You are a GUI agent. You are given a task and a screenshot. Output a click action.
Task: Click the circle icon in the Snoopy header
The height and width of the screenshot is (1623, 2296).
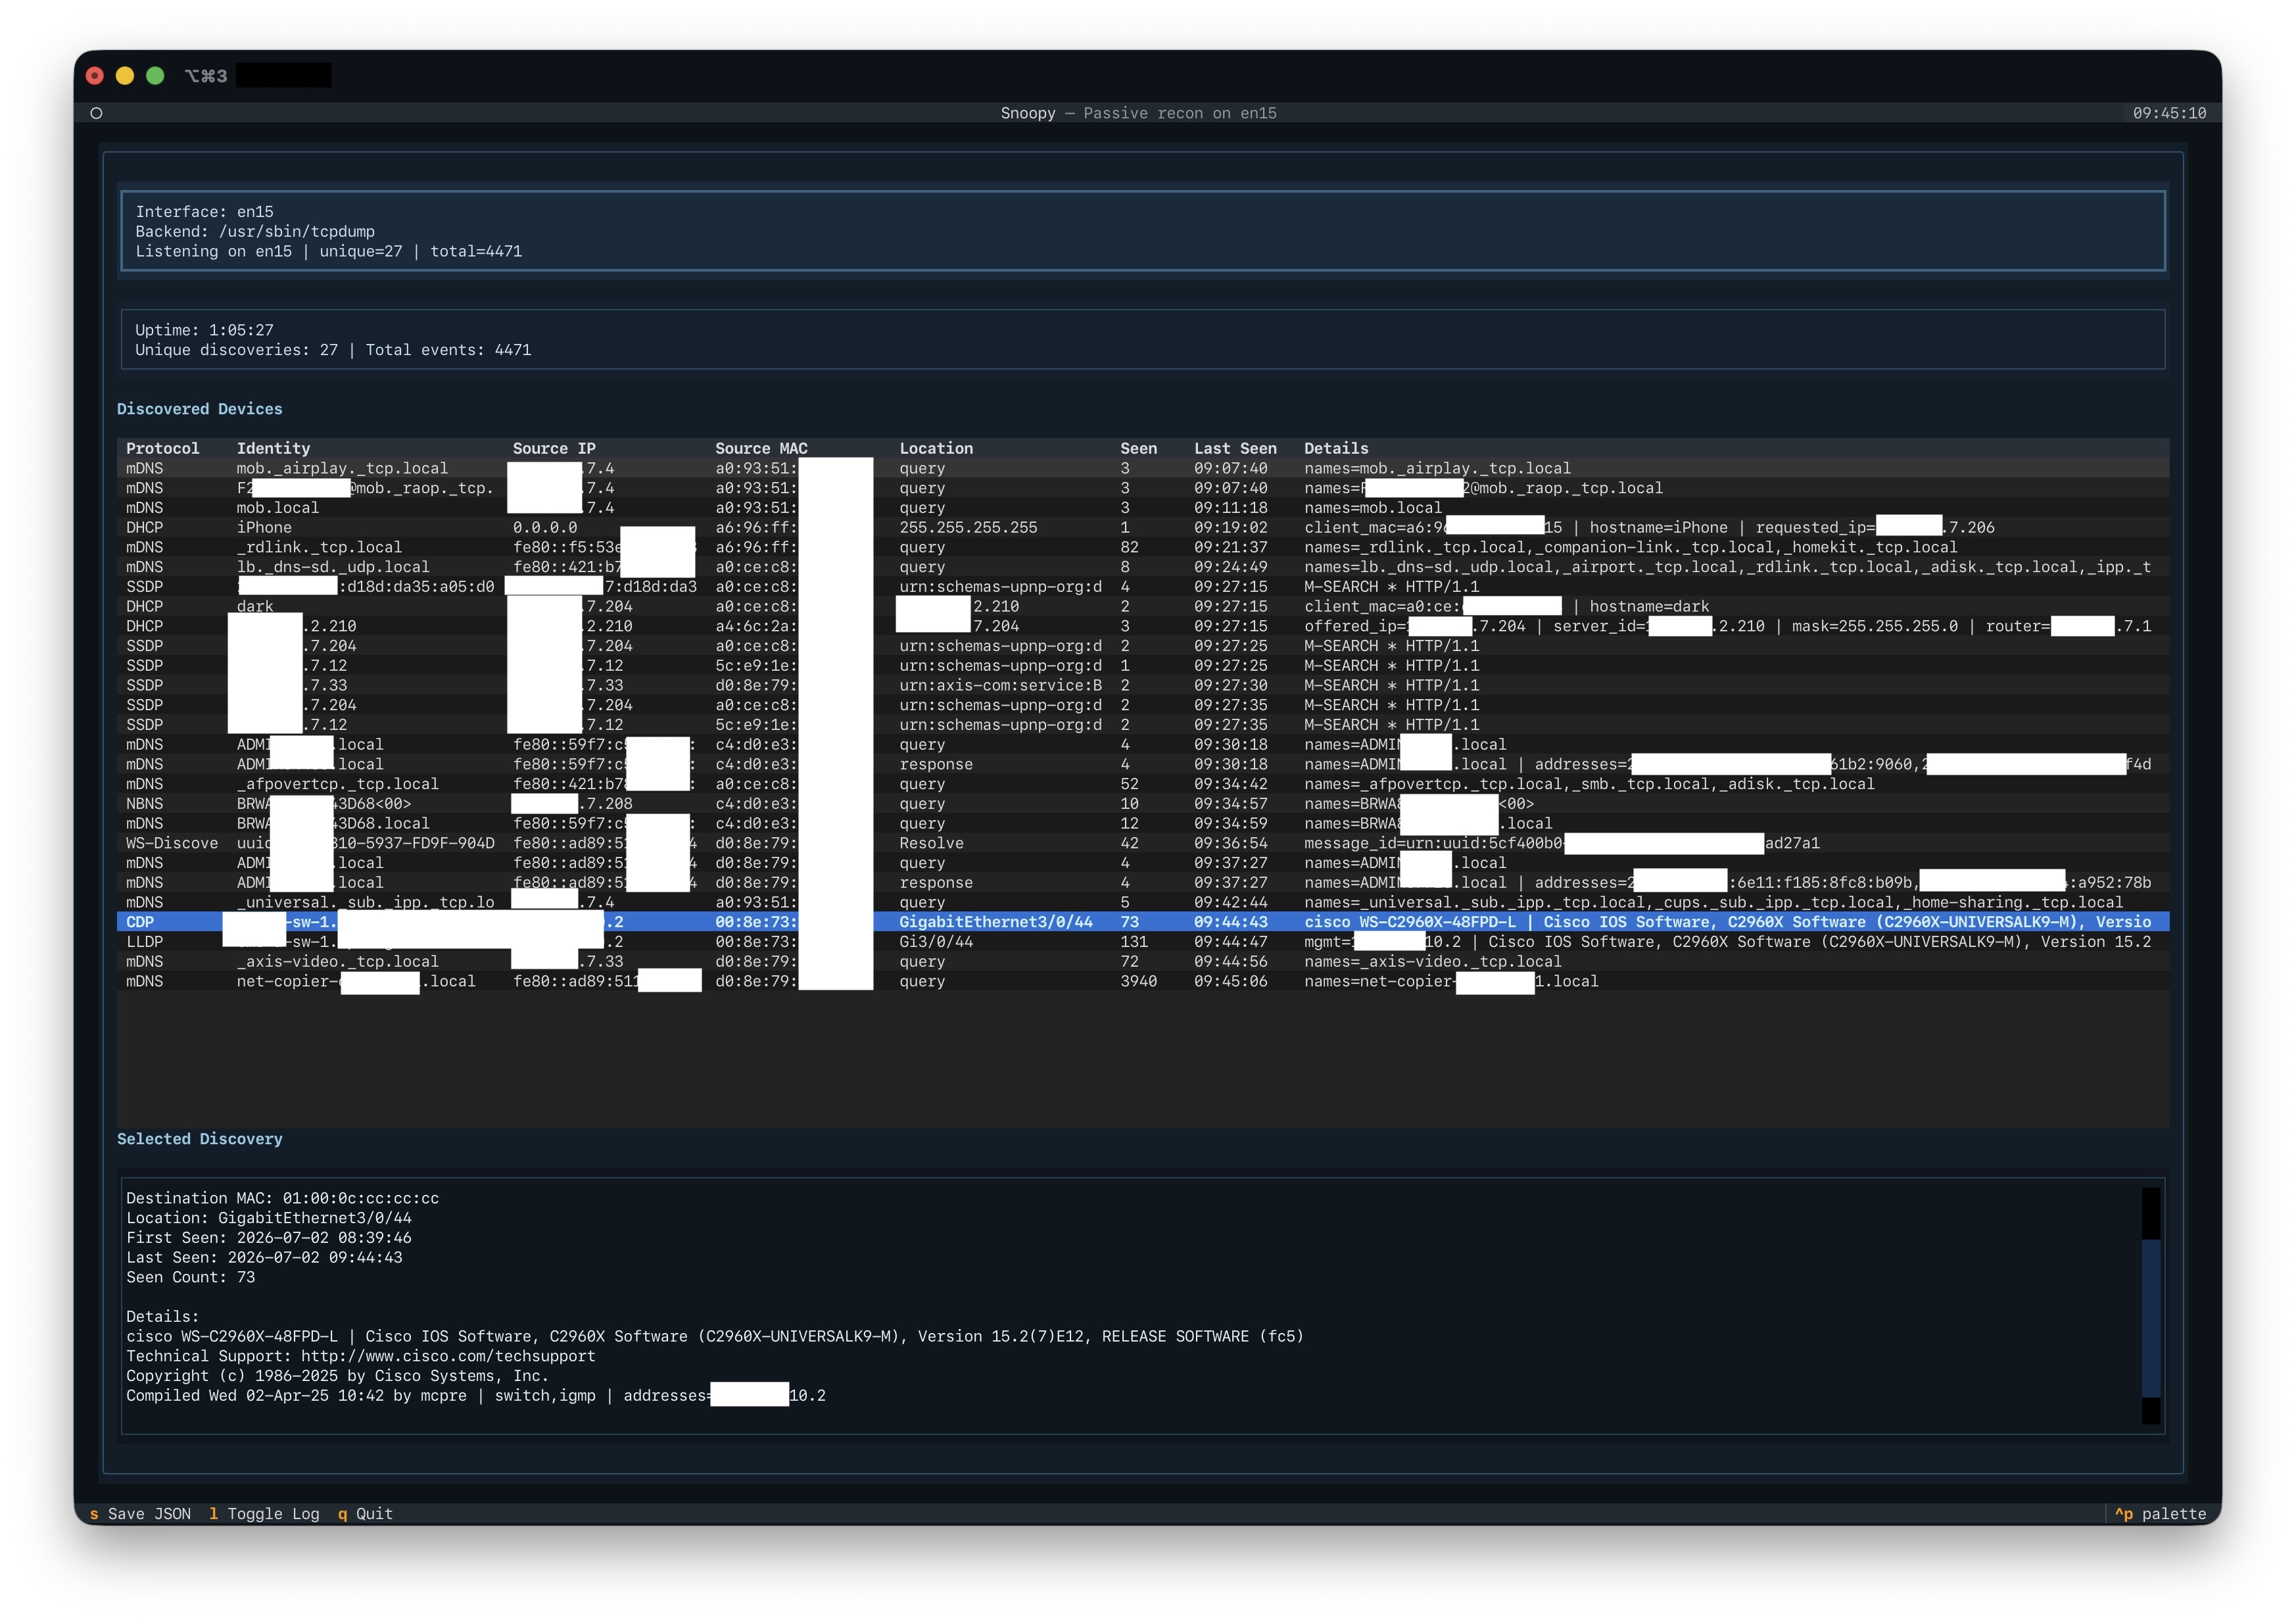click(96, 113)
